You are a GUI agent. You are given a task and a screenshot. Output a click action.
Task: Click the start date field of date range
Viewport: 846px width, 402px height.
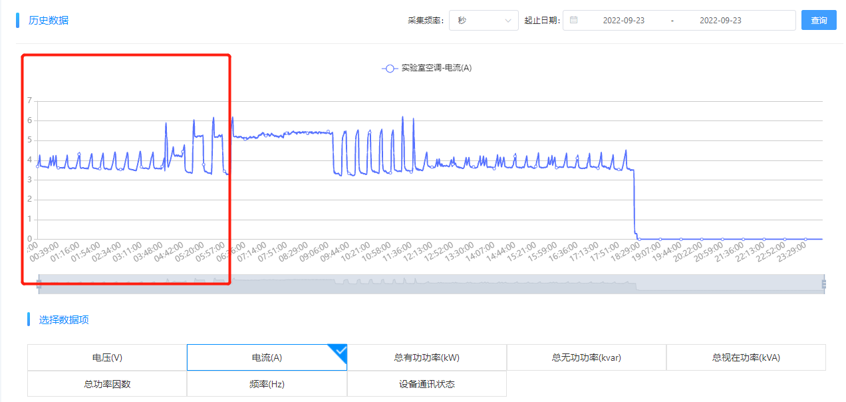click(x=623, y=20)
